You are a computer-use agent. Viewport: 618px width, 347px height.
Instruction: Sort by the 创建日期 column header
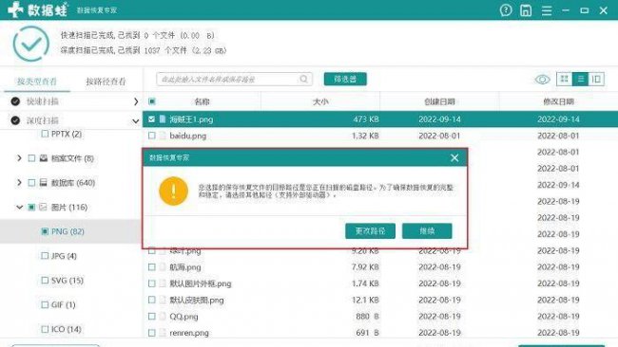pyautogui.click(x=439, y=101)
